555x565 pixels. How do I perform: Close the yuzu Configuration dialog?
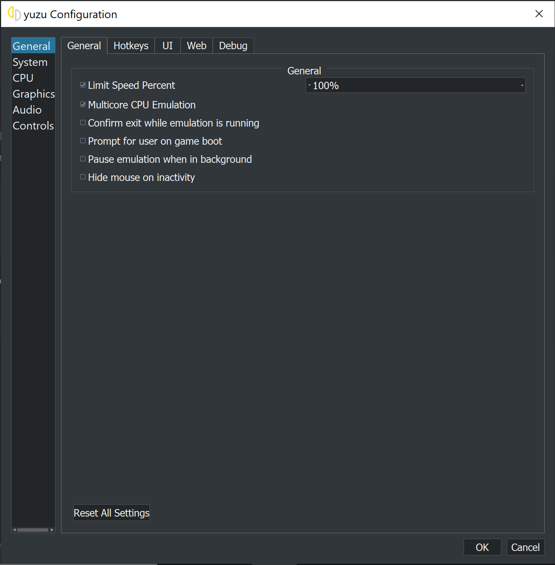[539, 14]
